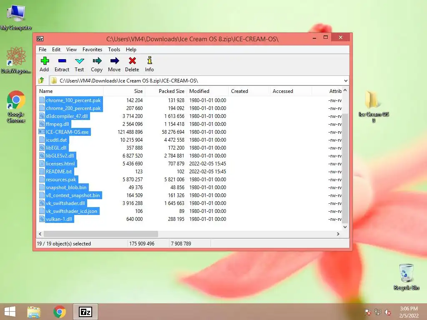The height and width of the screenshot is (320, 427).
Task: Click the horizontal scrollbar thumb
Action: [101, 234]
